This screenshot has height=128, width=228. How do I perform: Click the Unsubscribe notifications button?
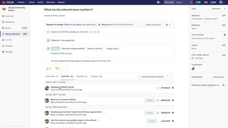click(x=218, y=77)
